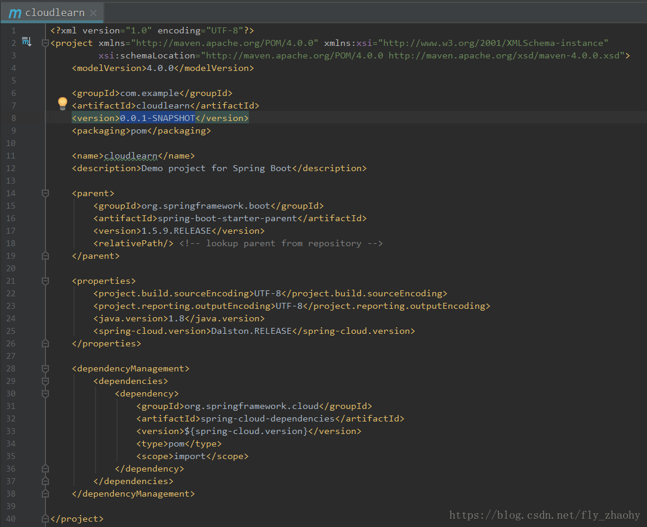Collapse the dependency fold on line 30

click(x=45, y=394)
